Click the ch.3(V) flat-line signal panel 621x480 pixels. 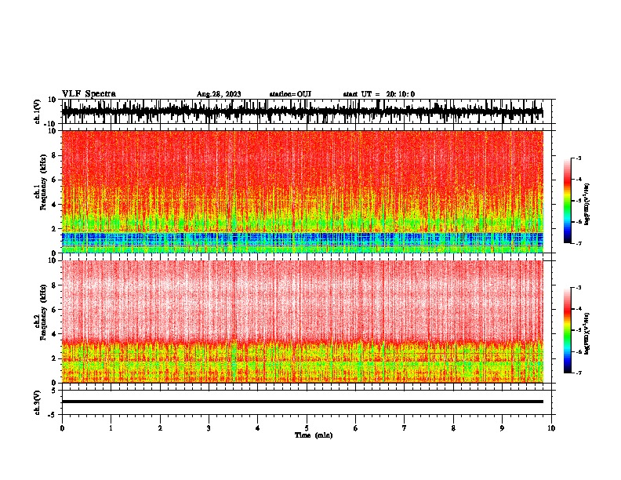(x=308, y=402)
